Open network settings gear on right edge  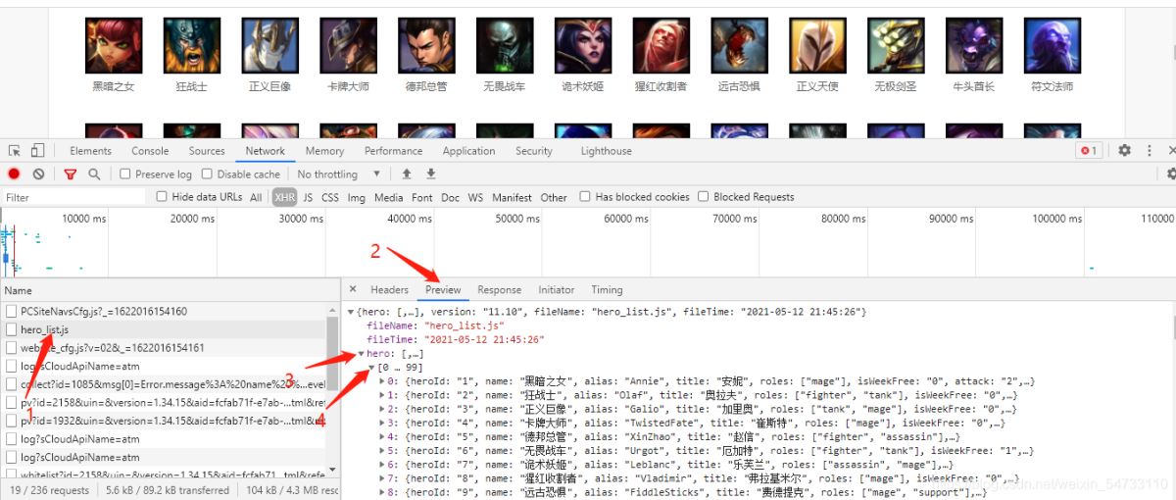(x=1170, y=174)
